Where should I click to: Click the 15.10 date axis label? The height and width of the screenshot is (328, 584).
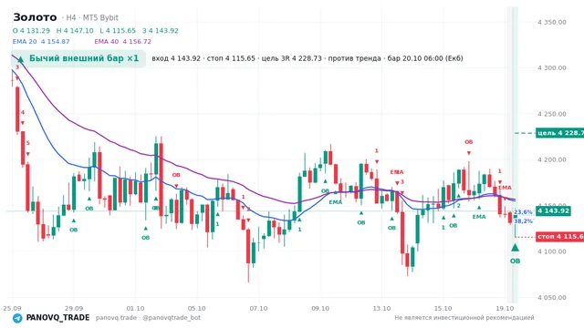(x=443, y=308)
